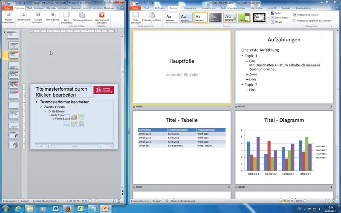The height and width of the screenshot is (213, 341).
Task: Click Seite einrichten in the left window
Action: point(66,19)
